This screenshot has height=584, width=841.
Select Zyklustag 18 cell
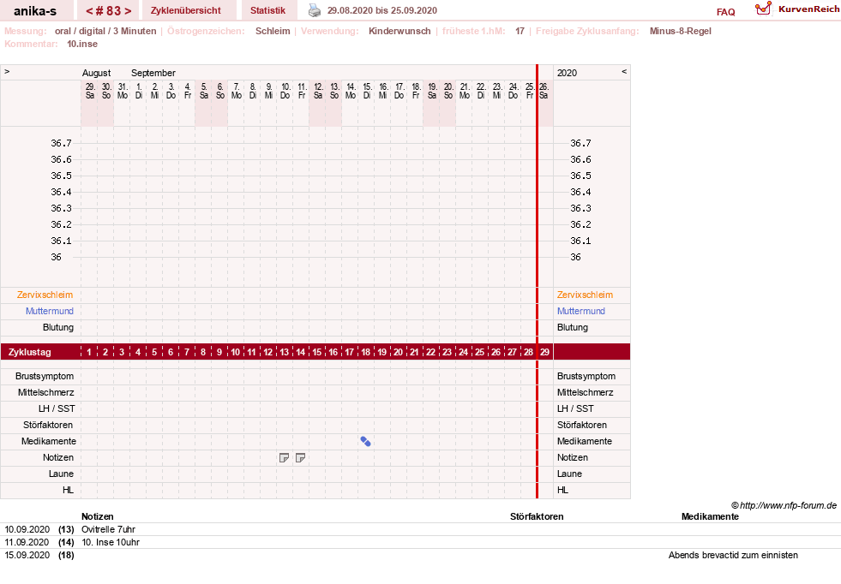[366, 352]
